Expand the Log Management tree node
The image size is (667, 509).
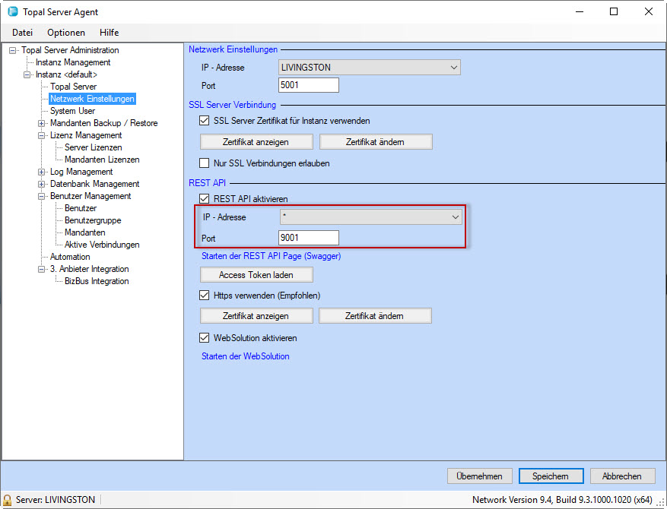(42, 172)
